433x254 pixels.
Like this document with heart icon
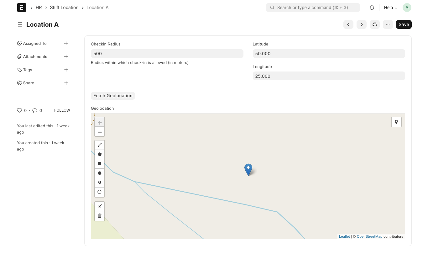coord(19,110)
